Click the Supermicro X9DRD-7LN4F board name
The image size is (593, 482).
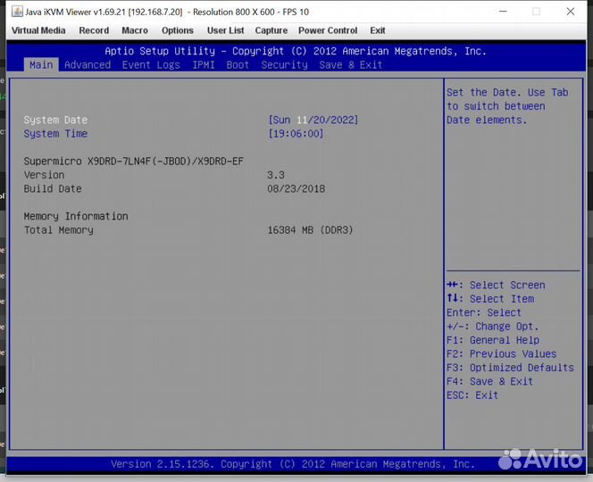(x=133, y=161)
